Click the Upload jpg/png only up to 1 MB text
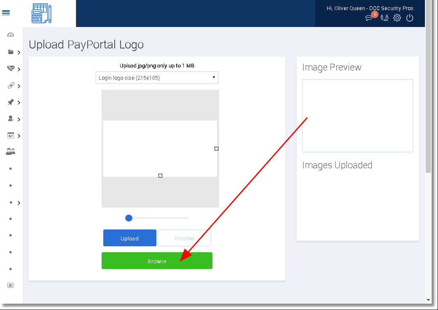The height and width of the screenshot is (310, 438). click(157, 66)
